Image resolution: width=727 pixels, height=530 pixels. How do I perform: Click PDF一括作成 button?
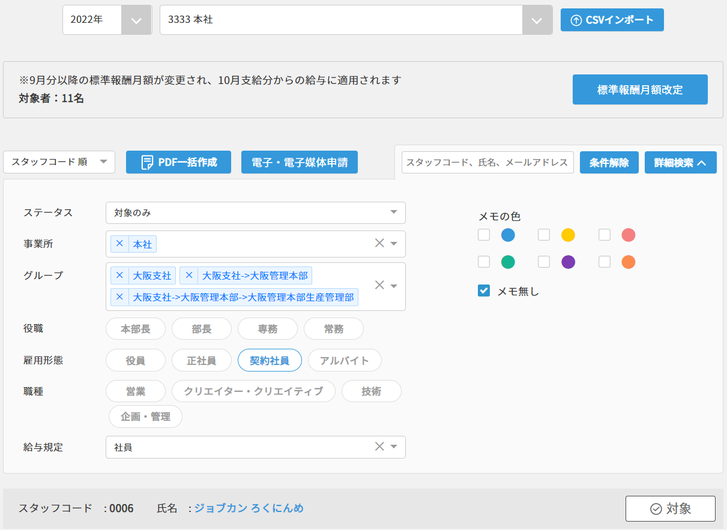click(178, 162)
